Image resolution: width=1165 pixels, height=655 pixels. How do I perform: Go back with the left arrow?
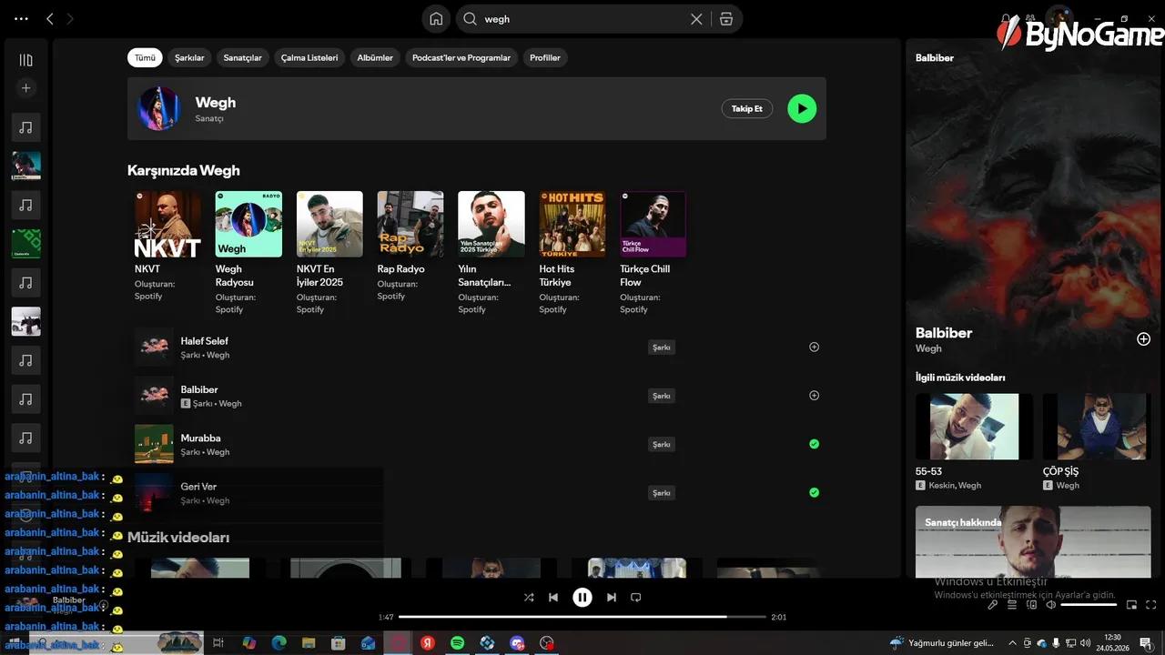[50, 18]
